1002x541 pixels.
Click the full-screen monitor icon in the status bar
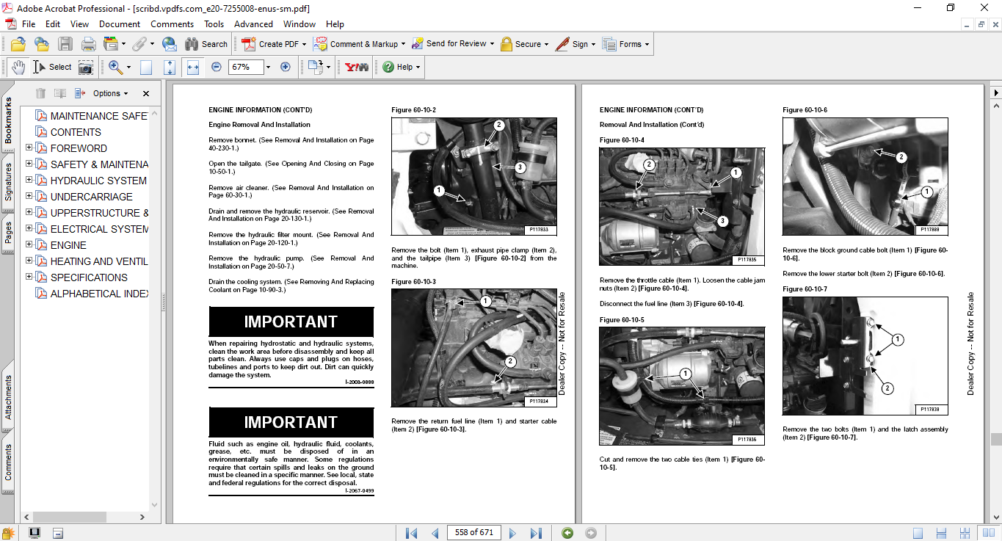click(35, 533)
